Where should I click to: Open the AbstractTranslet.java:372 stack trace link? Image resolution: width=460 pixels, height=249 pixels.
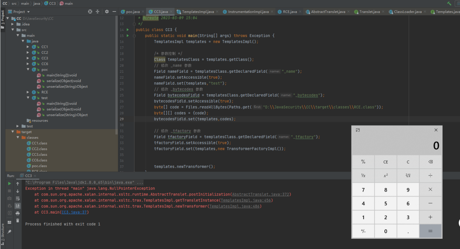tap(261, 194)
